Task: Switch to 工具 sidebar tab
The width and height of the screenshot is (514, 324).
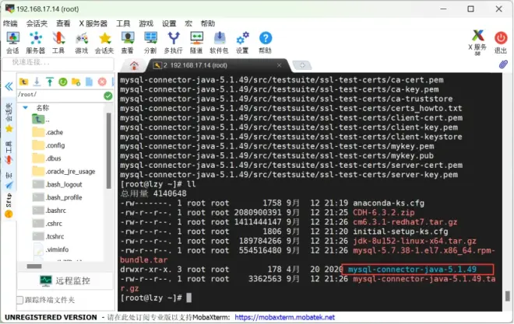Action: click(x=9, y=152)
